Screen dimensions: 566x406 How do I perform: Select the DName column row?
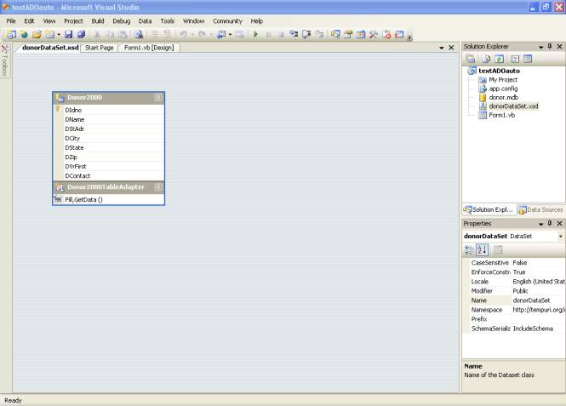click(108, 119)
